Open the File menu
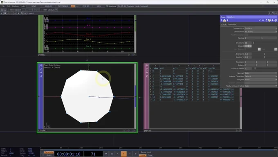Screen dimensions: 278x157 [3, 6]
